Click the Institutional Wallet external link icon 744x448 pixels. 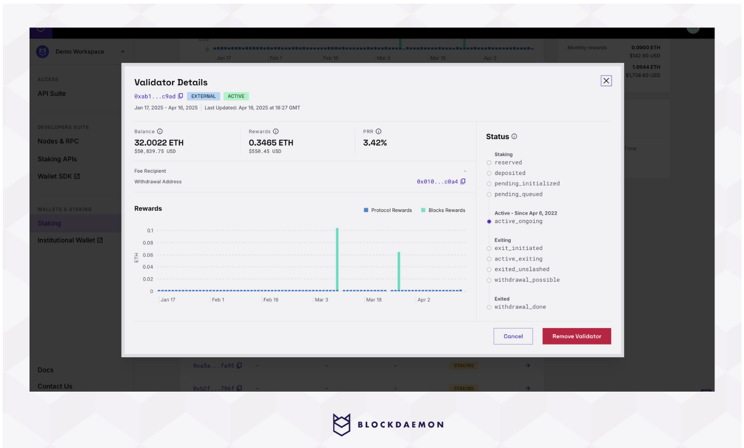click(100, 240)
